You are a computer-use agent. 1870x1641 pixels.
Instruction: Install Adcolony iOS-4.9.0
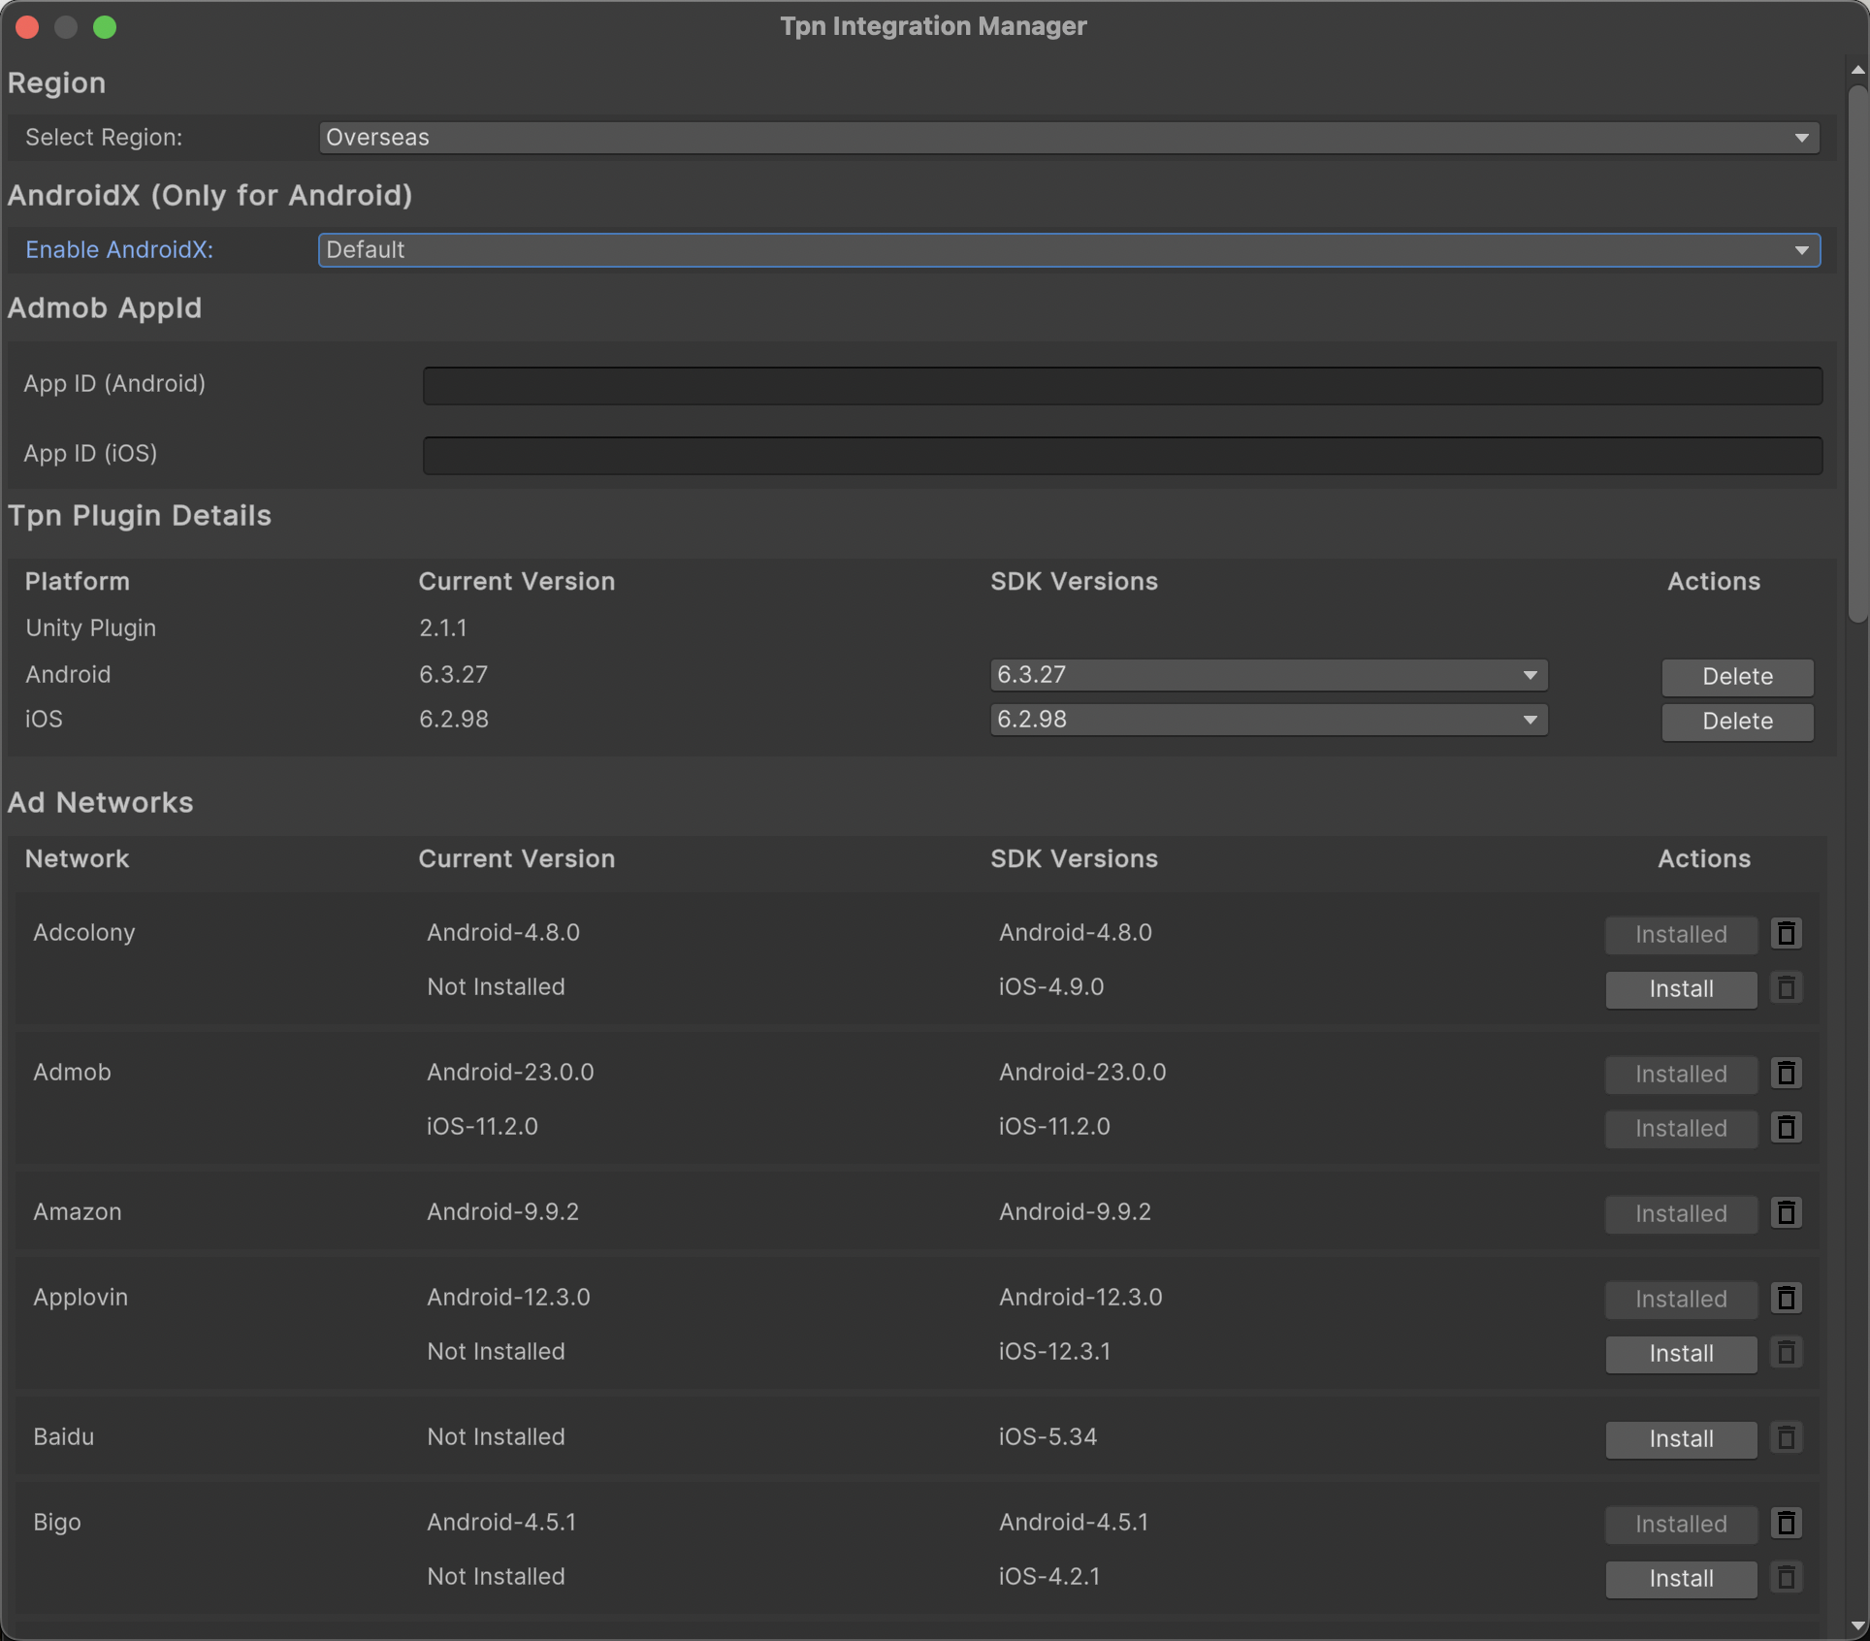tap(1680, 989)
